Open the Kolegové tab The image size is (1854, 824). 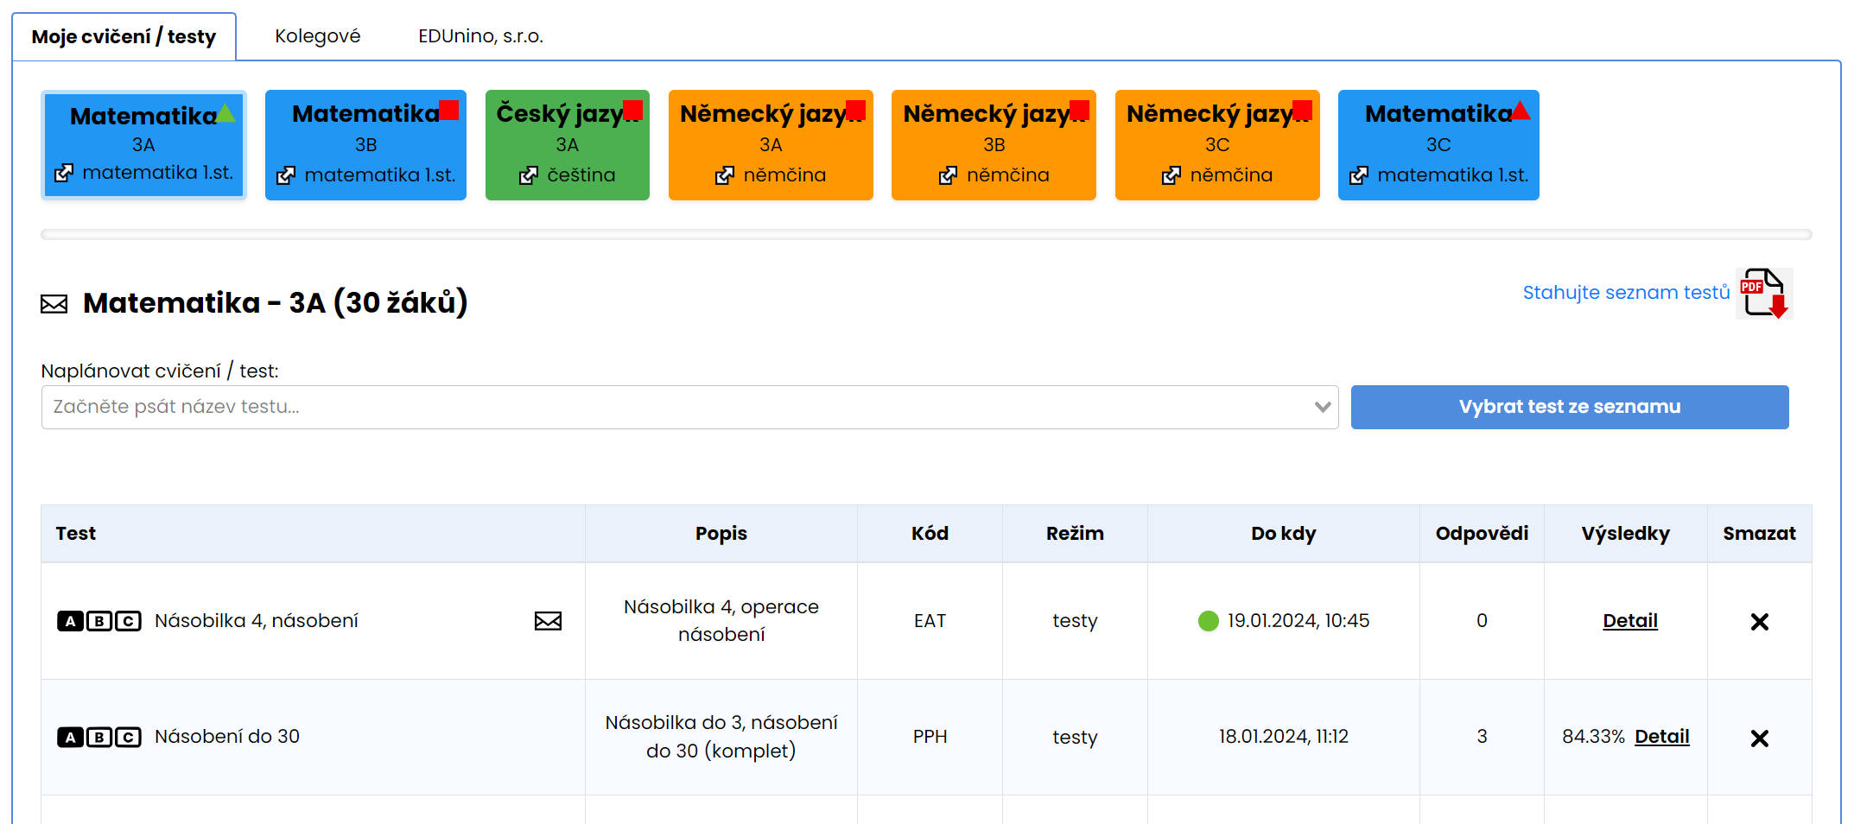(x=318, y=36)
